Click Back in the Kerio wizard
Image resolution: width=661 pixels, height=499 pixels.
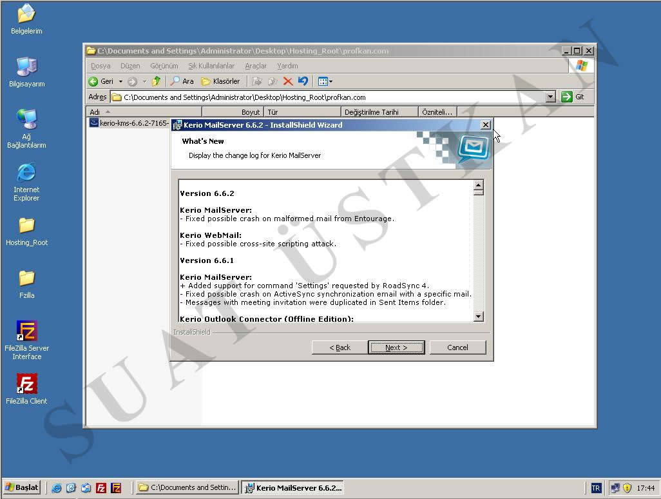340,347
